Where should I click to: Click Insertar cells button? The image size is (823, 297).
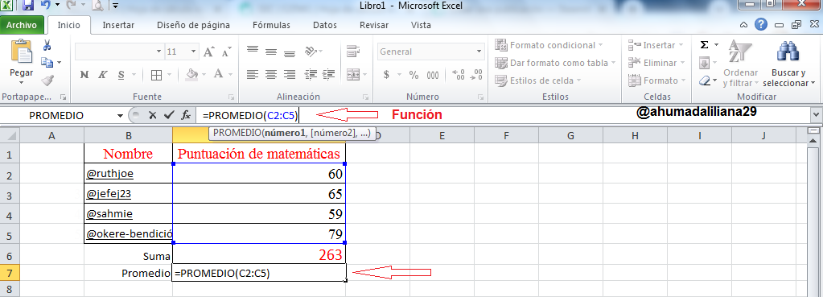656,45
